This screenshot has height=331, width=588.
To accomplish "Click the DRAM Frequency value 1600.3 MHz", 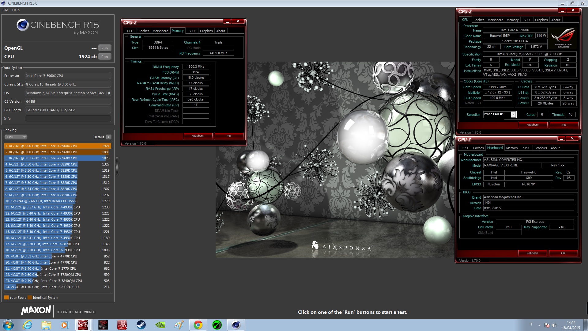I will (196, 67).
